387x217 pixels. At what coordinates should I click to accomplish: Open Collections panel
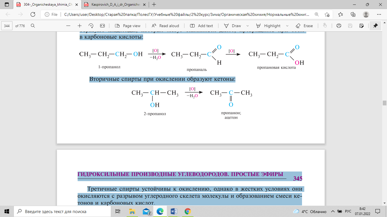[x=353, y=14]
